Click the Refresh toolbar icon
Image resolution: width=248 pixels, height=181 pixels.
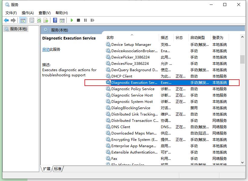point(39,20)
